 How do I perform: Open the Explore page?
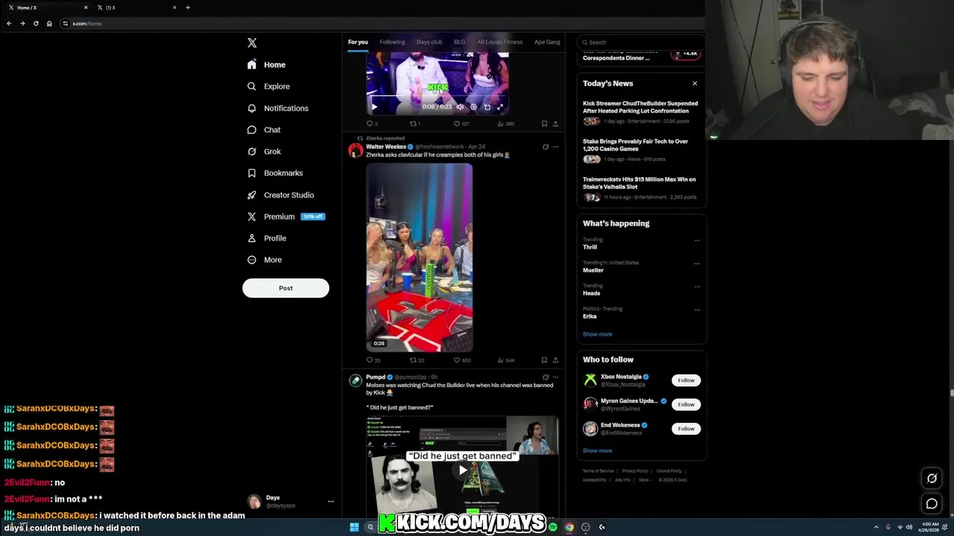pos(268,86)
